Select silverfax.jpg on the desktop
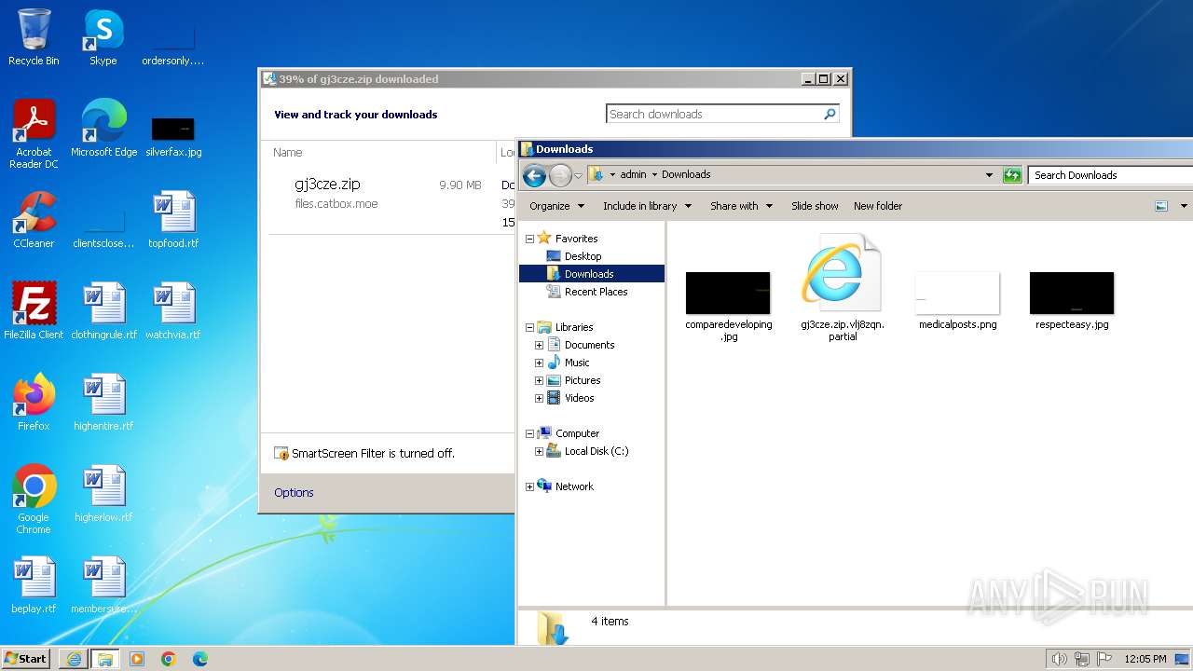The width and height of the screenshot is (1193, 671). pyautogui.click(x=173, y=135)
